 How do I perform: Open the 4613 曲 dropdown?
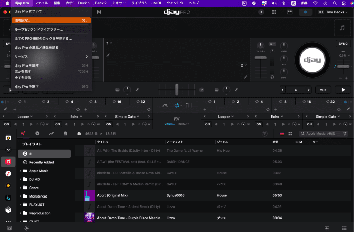click(x=93, y=134)
